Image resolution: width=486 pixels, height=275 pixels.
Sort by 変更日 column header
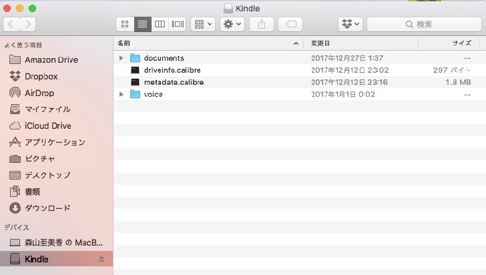[360, 43]
